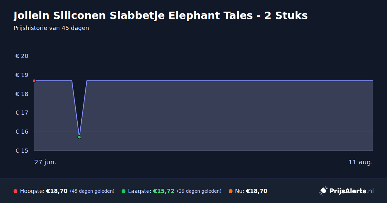The image size is (387, 203).
Task: Click the 27 jun. start date label
Action: 45,162
